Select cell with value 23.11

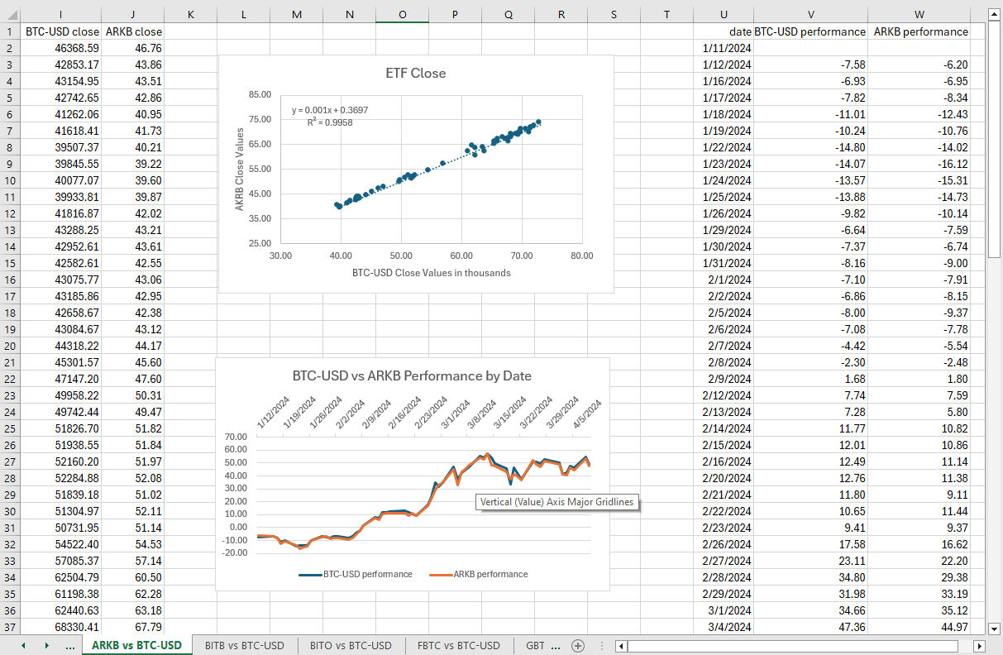[810, 561]
